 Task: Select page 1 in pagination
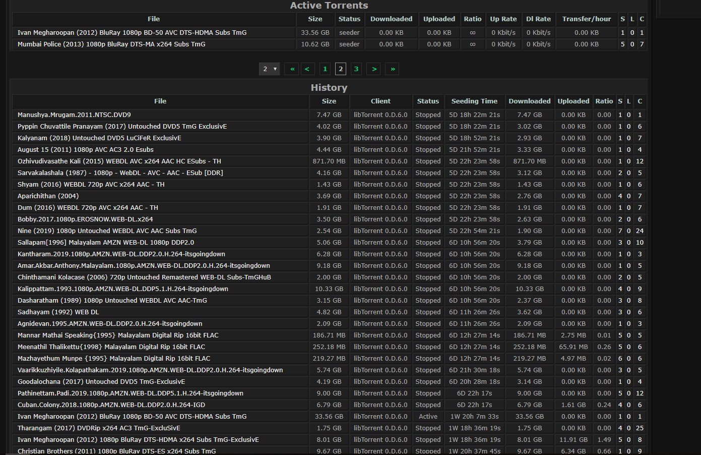pos(325,69)
